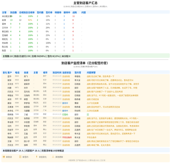Click 王守冲 in the summary table
The height and width of the screenshot is (168, 171).
[5, 28]
